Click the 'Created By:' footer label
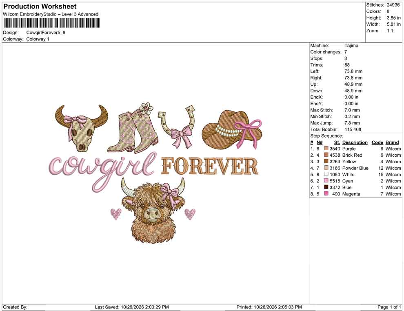404x311 pixels. (x=15, y=307)
